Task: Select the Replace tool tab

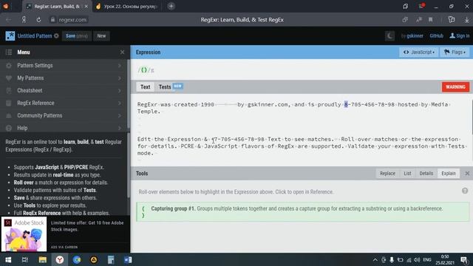Action: [x=387, y=174]
